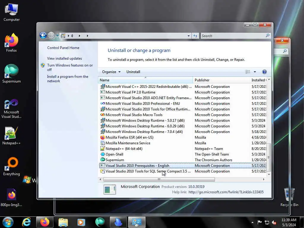Click the Action Center flag icon

tap(259, 222)
